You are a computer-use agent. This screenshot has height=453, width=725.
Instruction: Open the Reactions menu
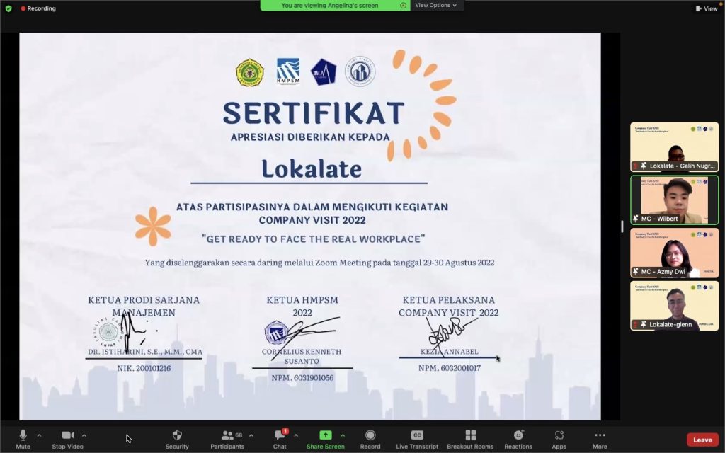pos(518,435)
